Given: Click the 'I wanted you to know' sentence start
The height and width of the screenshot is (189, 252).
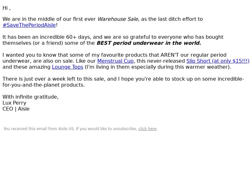Looking at the screenshot, I should click(29, 55).
